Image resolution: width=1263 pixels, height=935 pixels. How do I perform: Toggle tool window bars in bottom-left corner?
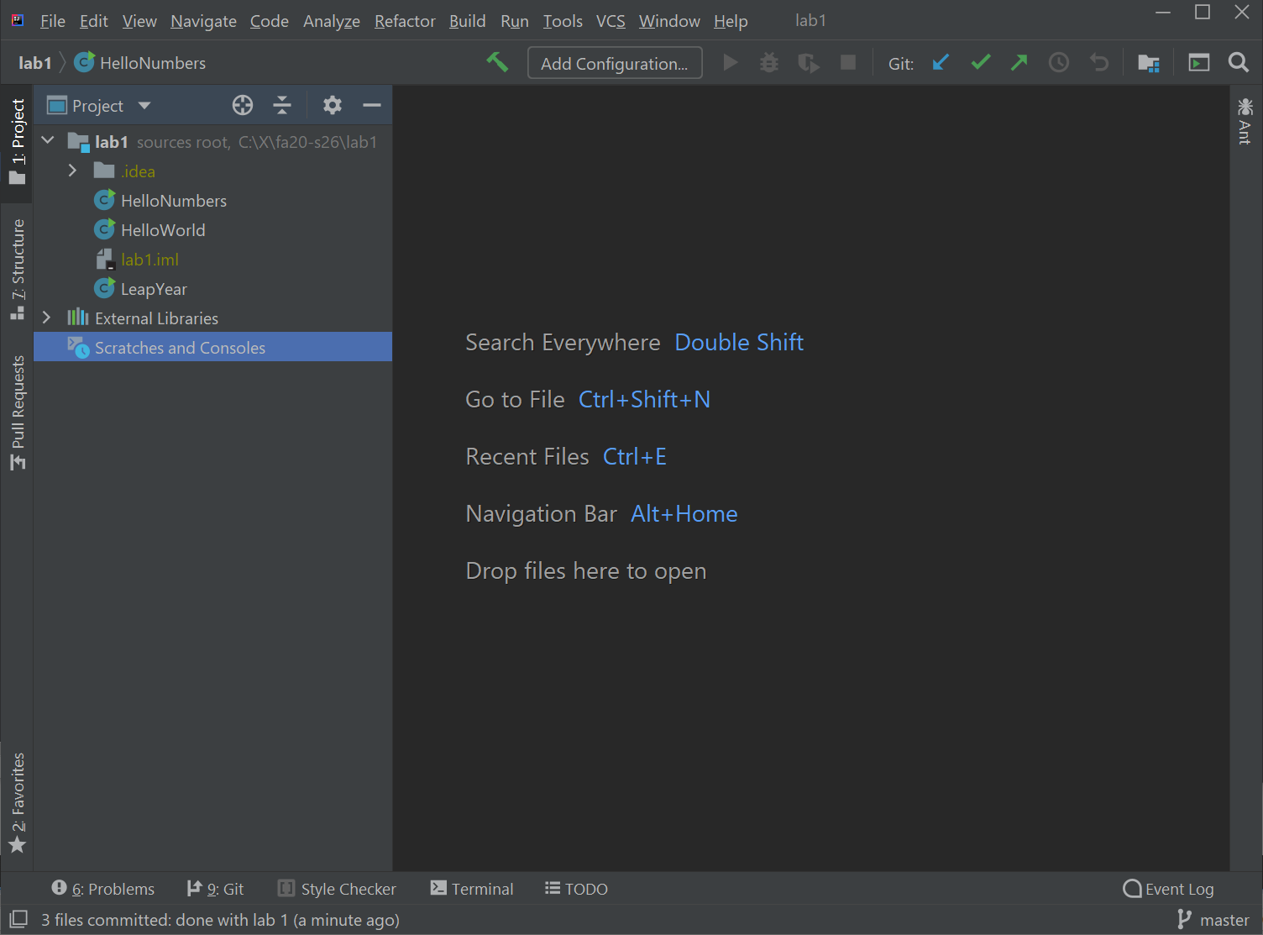18,919
